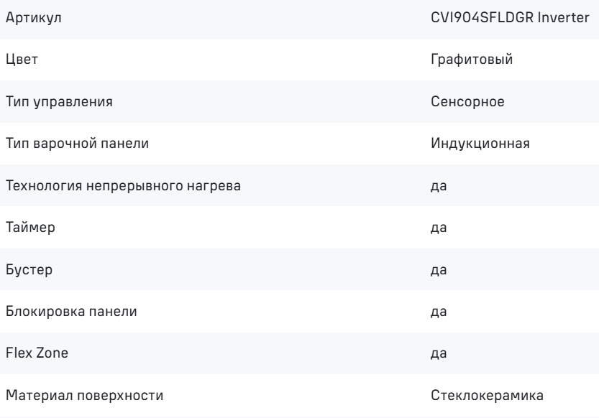The width and height of the screenshot is (599, 418).
Task: Click the Flex Zone label
Action: [37, 353]
